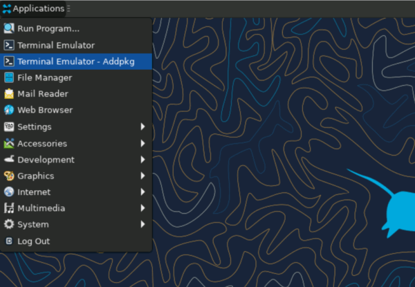This screenshot has height=287, width=415.
Task: Click the Internet globe icon
Action: (9, 192)
